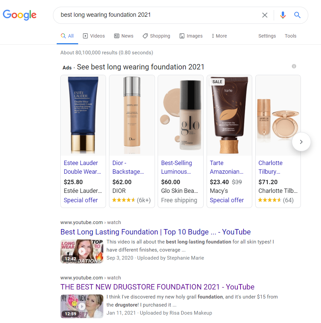Open Estee Lauder Double Wear link
321x323 pixels.
83,167
